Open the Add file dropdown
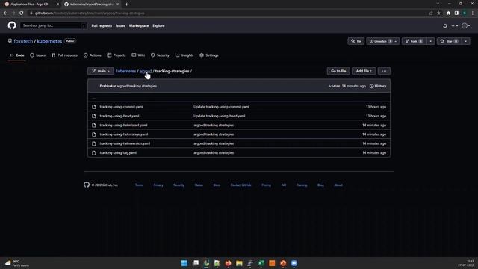Image resolution: width=478 pixels, height=269 pixels. (364, 71)
